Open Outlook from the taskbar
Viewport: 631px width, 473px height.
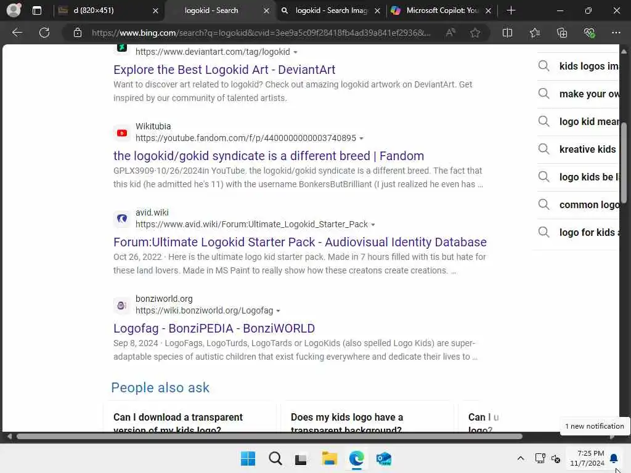coord(383,458)
